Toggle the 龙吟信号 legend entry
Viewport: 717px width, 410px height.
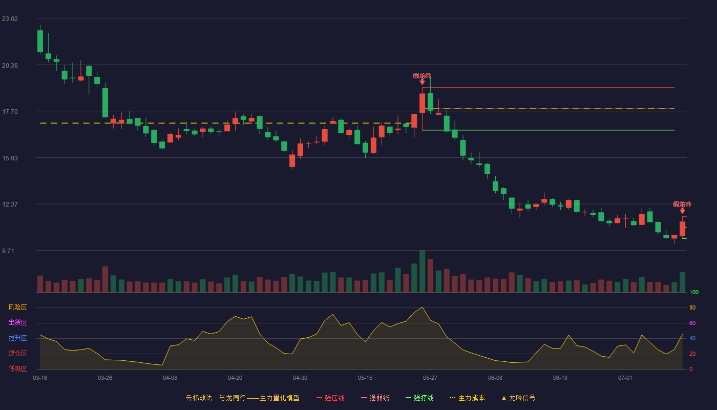[518, 398]
